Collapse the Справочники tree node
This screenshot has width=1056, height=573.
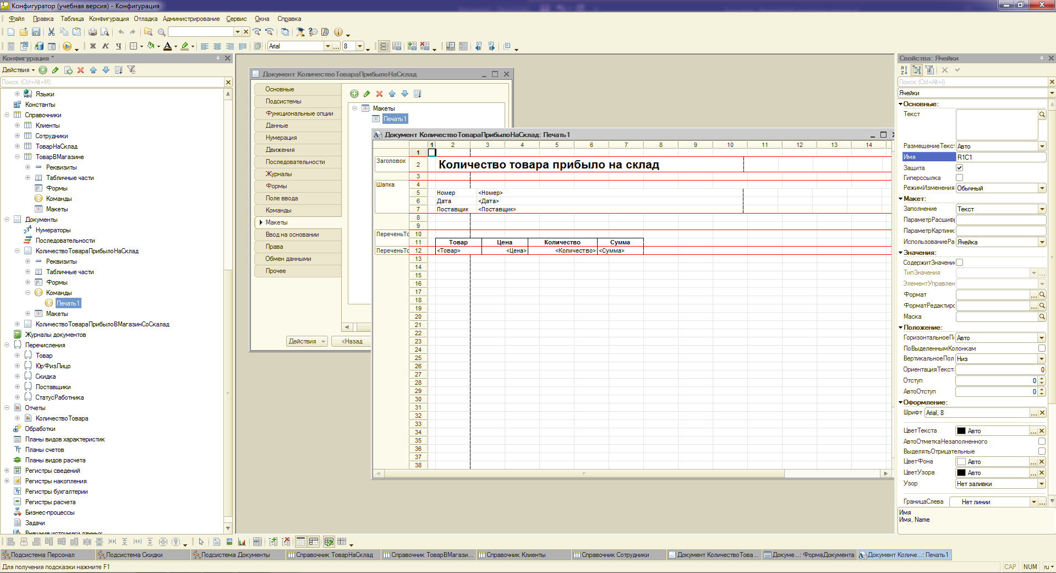(x=7, y=115)
